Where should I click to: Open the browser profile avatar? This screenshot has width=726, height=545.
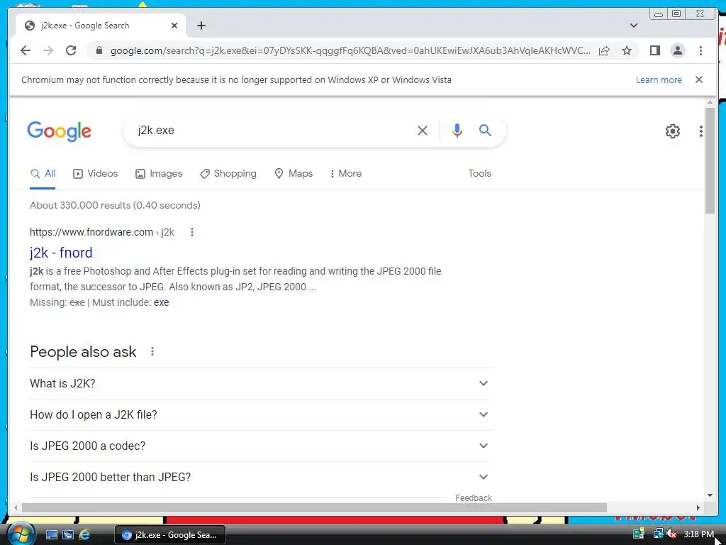[x=677, y=50]
